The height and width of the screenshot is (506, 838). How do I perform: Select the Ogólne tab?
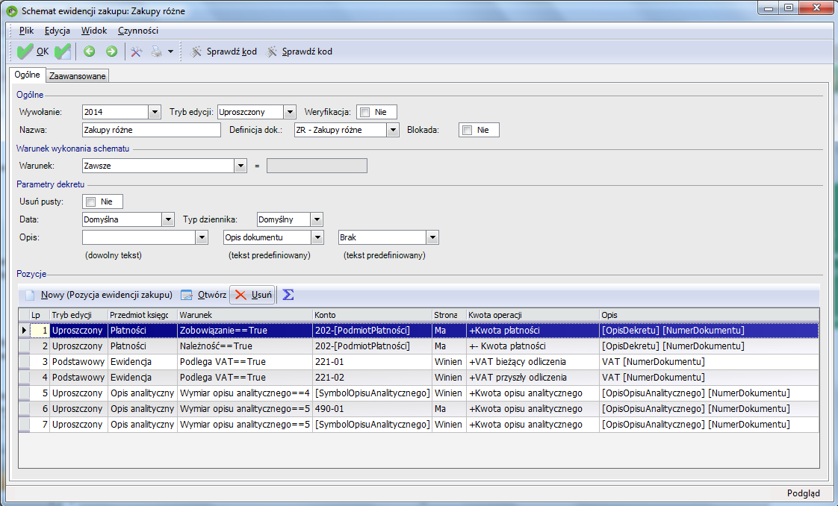[27, 75]
